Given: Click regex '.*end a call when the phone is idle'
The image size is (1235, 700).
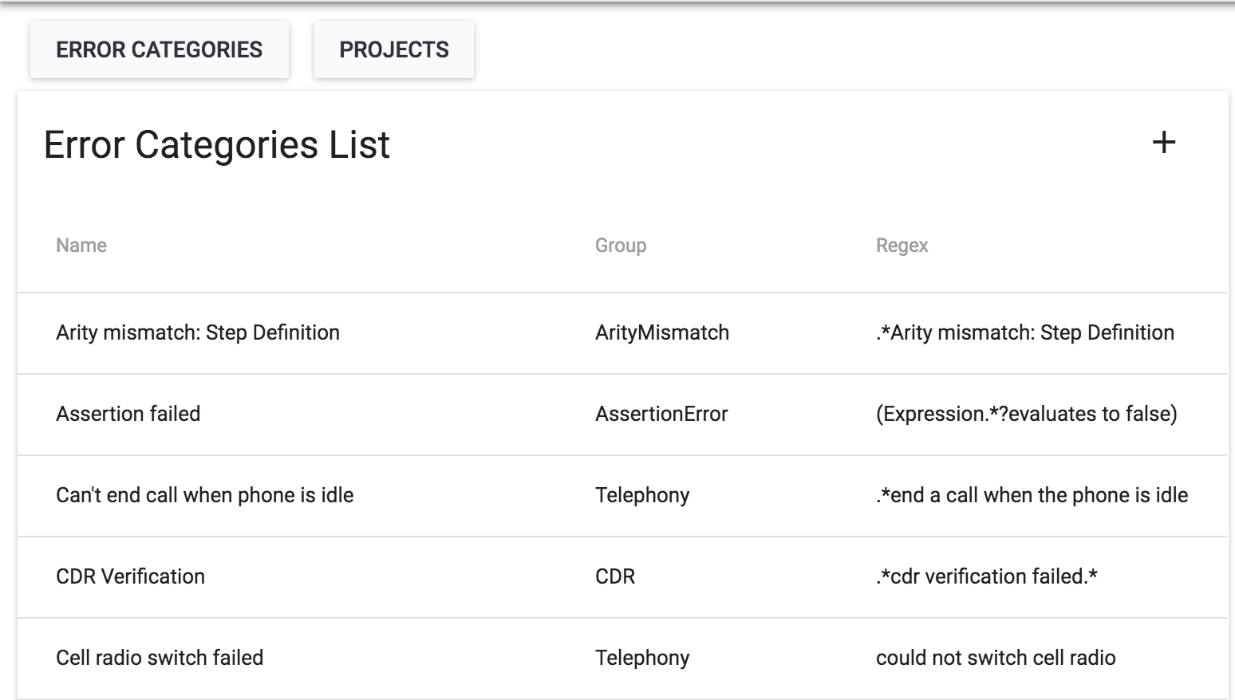Looking at the screenshot, I should (1032, 495).
